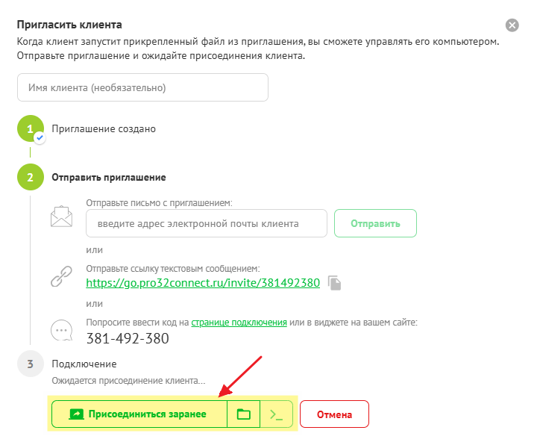Viewport: 537px width, 445px height.
Task: Click the step 1 green circle
Action: coord(30,128)
